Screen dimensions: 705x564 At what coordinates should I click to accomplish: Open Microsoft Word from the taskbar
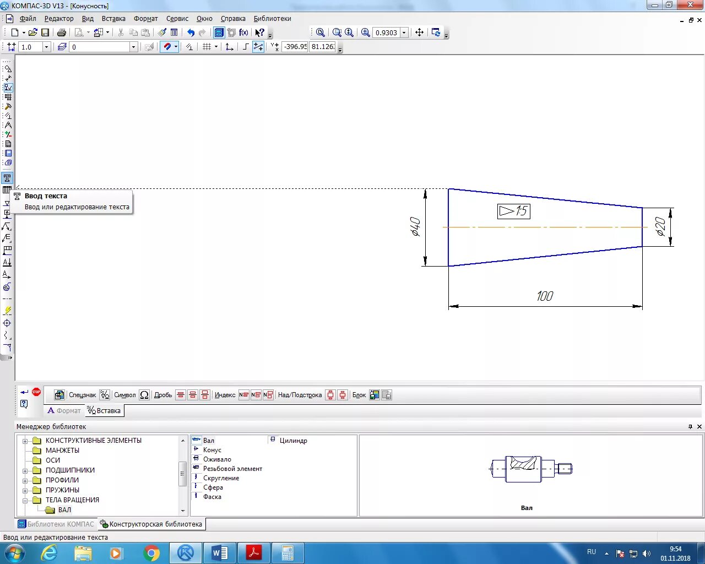[219, 553]
